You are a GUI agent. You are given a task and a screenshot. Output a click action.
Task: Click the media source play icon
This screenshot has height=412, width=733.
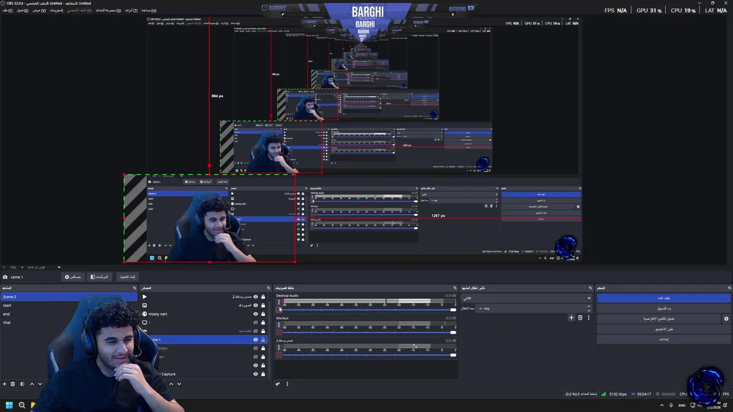[144, 296]
